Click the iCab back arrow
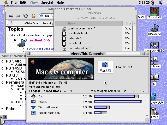 tap(11, 16)
